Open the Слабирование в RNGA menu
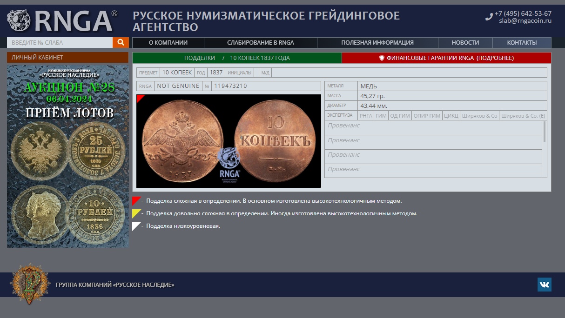 pyautogui.click(x=260, y=43)
